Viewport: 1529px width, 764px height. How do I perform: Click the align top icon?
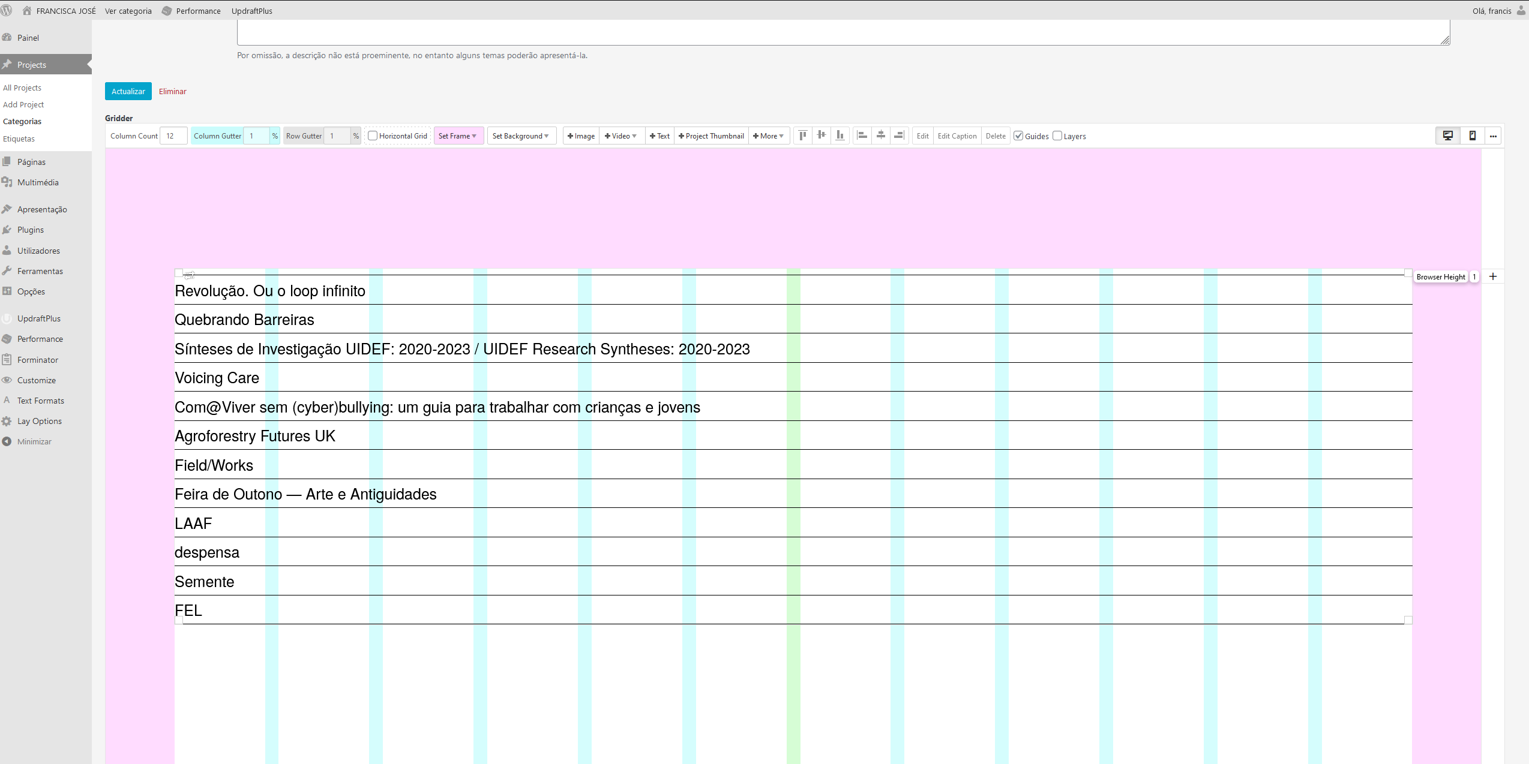tap(803, 136)
